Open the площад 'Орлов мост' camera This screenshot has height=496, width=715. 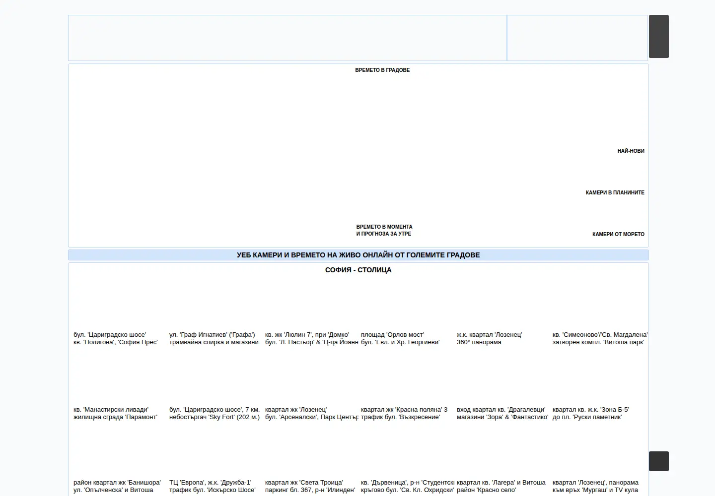[x=400, y=339]
